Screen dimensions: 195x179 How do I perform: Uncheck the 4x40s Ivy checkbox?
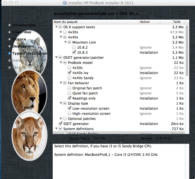click(69, 73)
